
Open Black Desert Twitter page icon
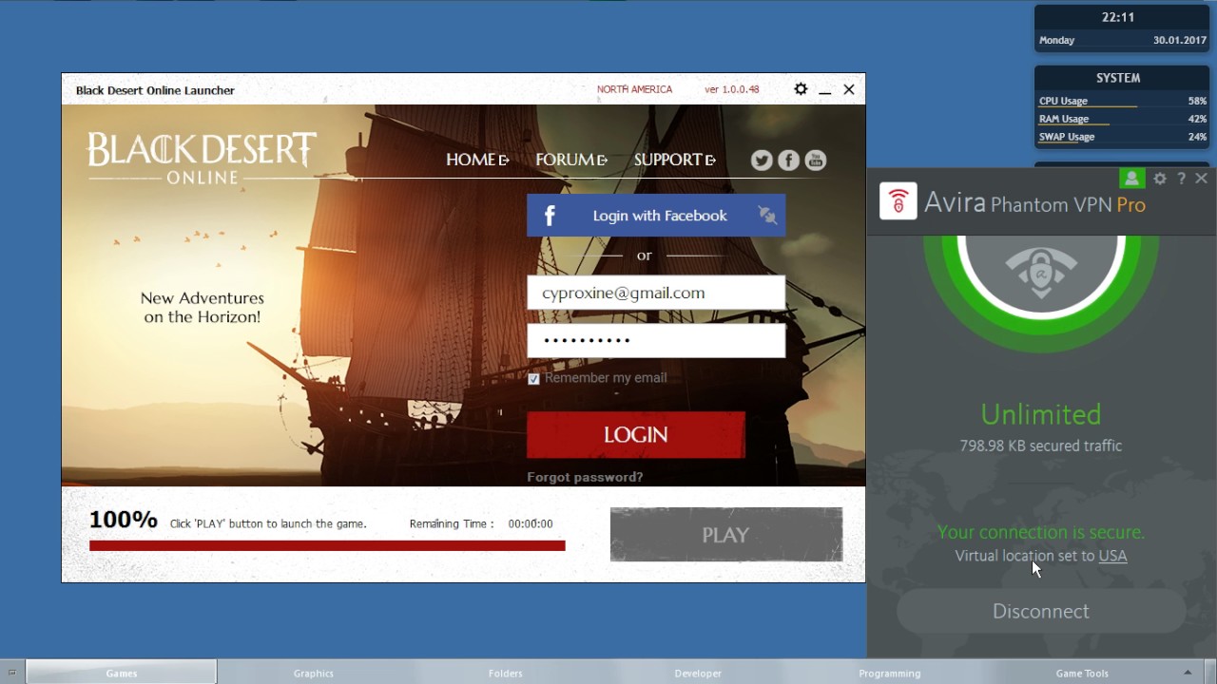point(762,161)
